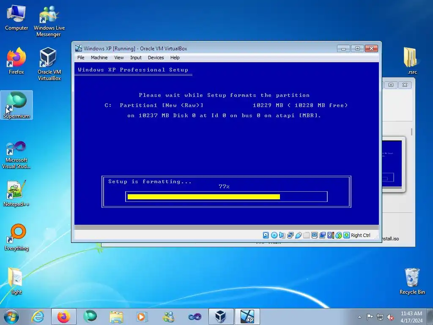Screen dimensions: 433x325
Task: Click the muted volume tray icon
Action: pyautogui.click(x=390, y=317)
